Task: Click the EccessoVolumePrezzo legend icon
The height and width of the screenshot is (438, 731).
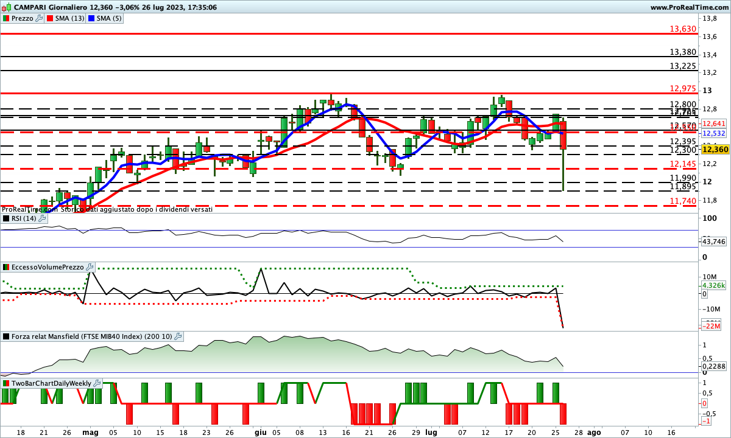Action: coord(6,267)
